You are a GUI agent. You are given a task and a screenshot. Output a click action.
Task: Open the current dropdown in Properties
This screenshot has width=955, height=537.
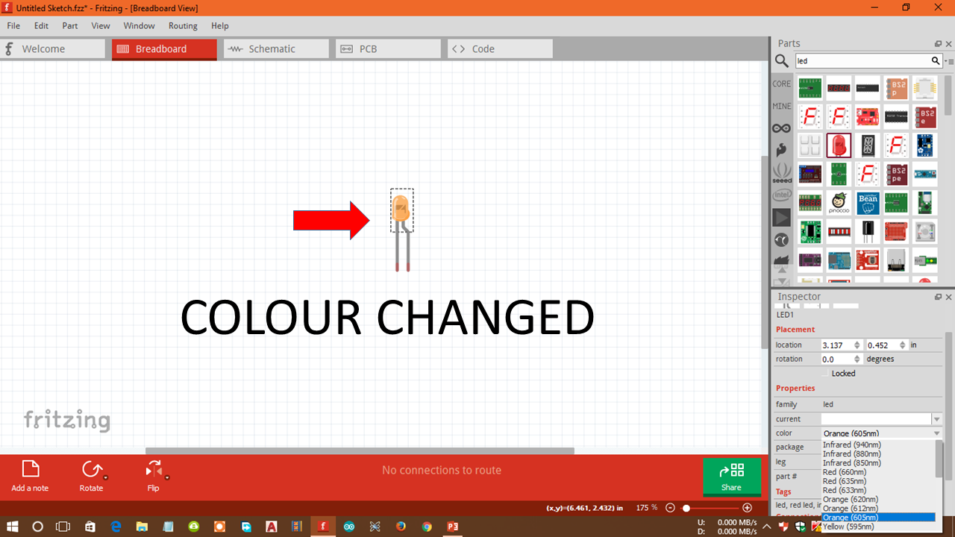937,419
